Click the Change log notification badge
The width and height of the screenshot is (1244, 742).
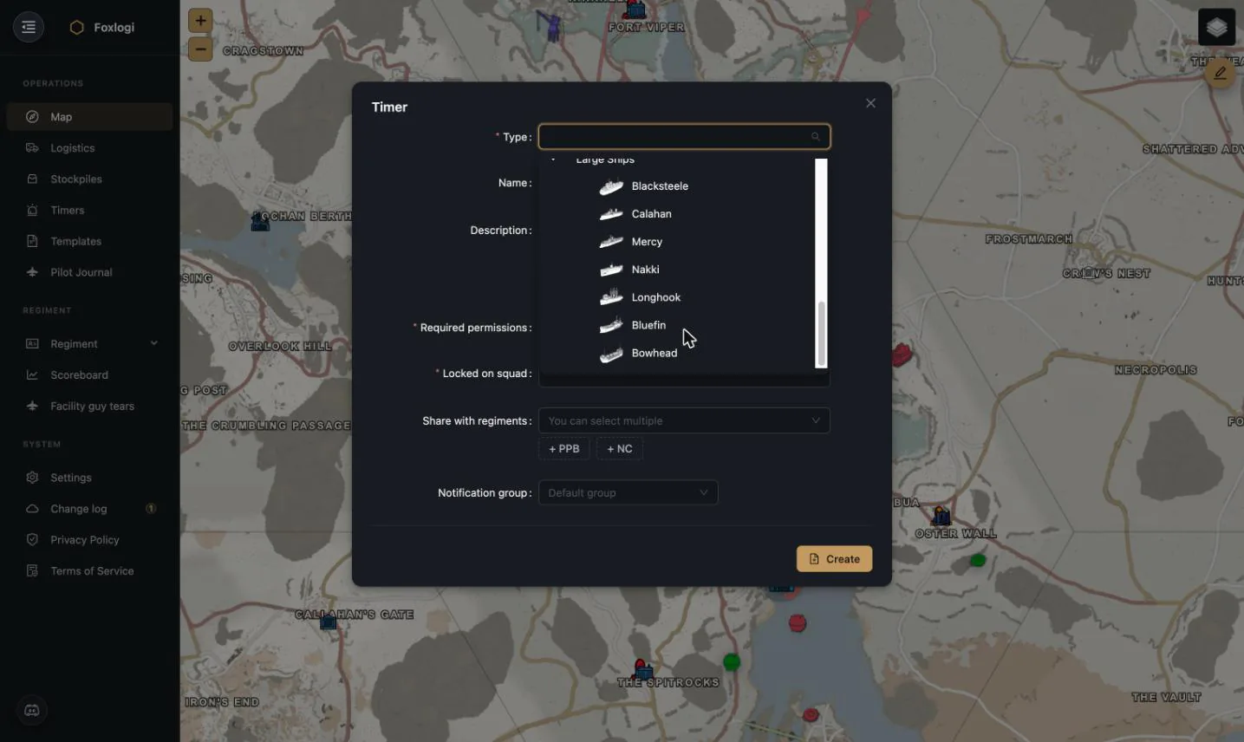point(151,509)
